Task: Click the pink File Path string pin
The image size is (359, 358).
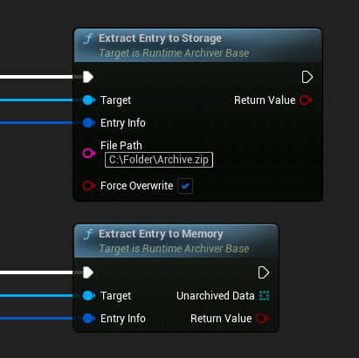Action: (x=89, y=153)
